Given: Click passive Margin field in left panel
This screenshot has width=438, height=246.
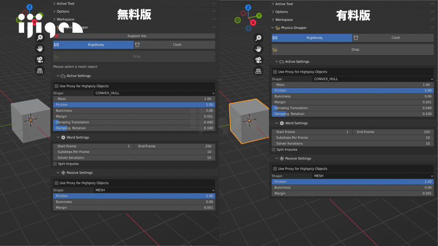Looking at the screenshot, I should pos(134,208).
